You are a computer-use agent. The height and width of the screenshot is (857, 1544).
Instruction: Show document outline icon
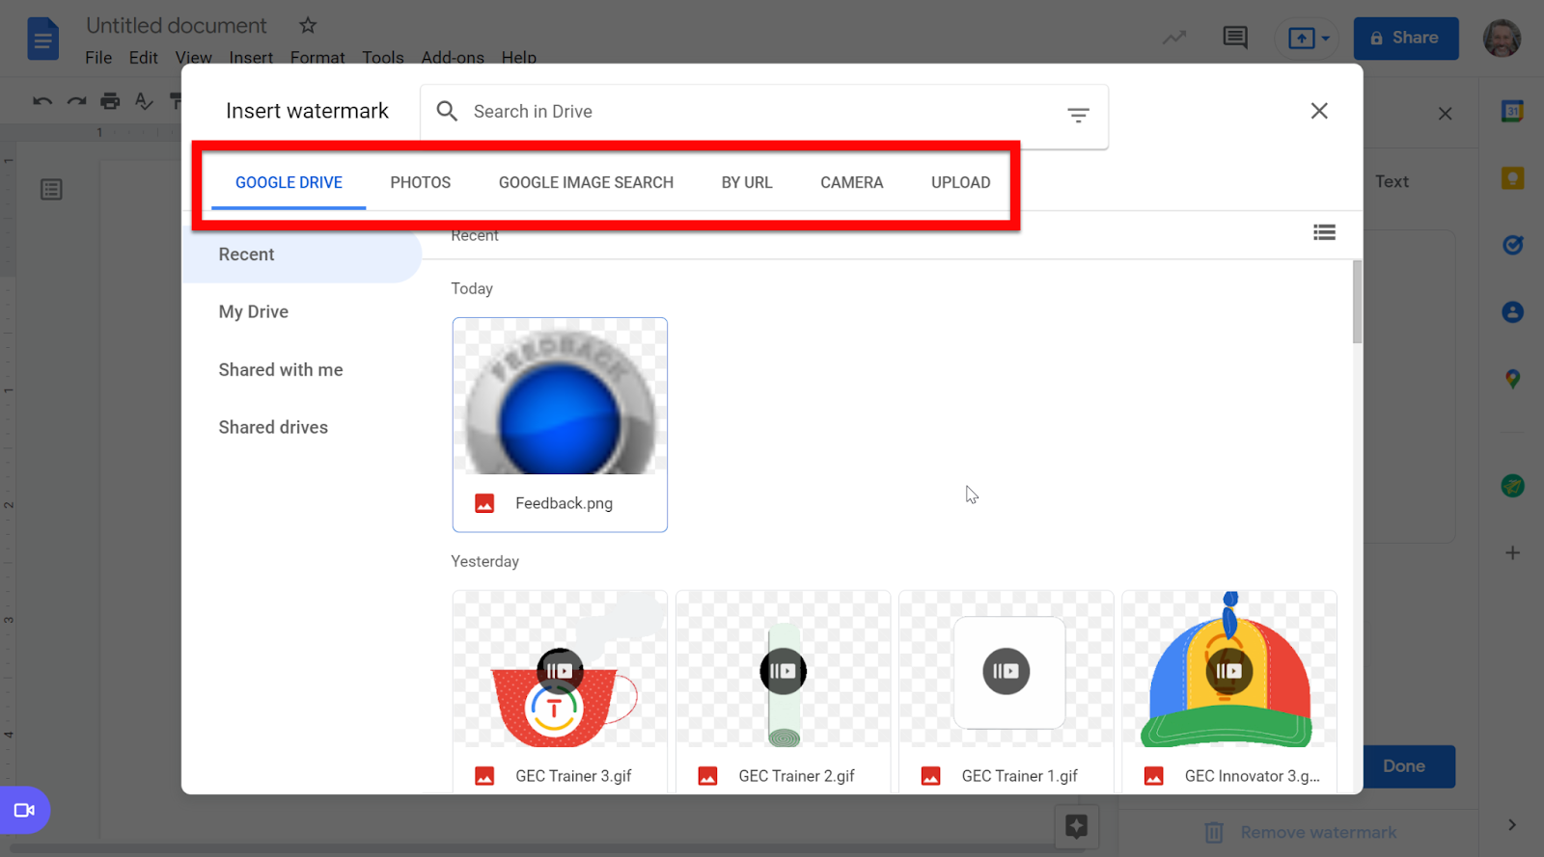click(x=51, y=189)
